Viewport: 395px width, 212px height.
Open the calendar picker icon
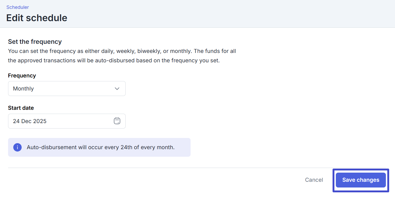point(117,121)
